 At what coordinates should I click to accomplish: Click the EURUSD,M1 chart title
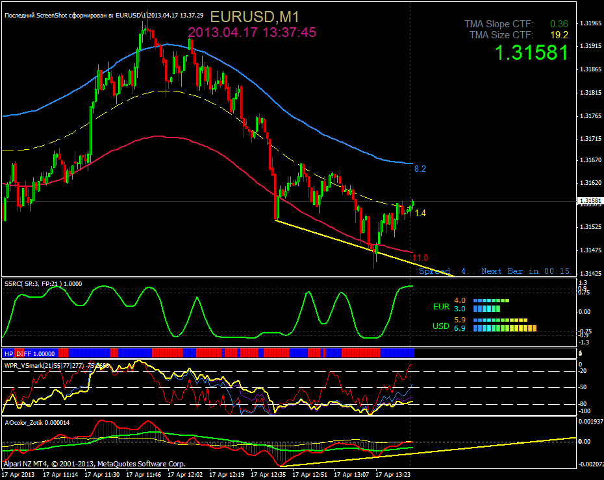coord(255,17)
